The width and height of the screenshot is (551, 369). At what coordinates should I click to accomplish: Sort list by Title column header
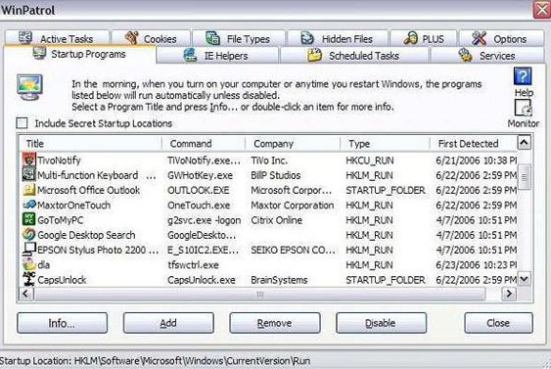tap(91, 143)
